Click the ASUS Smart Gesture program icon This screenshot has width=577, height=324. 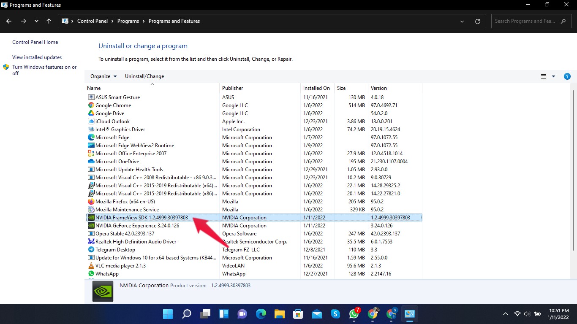[x=91, y=97]
